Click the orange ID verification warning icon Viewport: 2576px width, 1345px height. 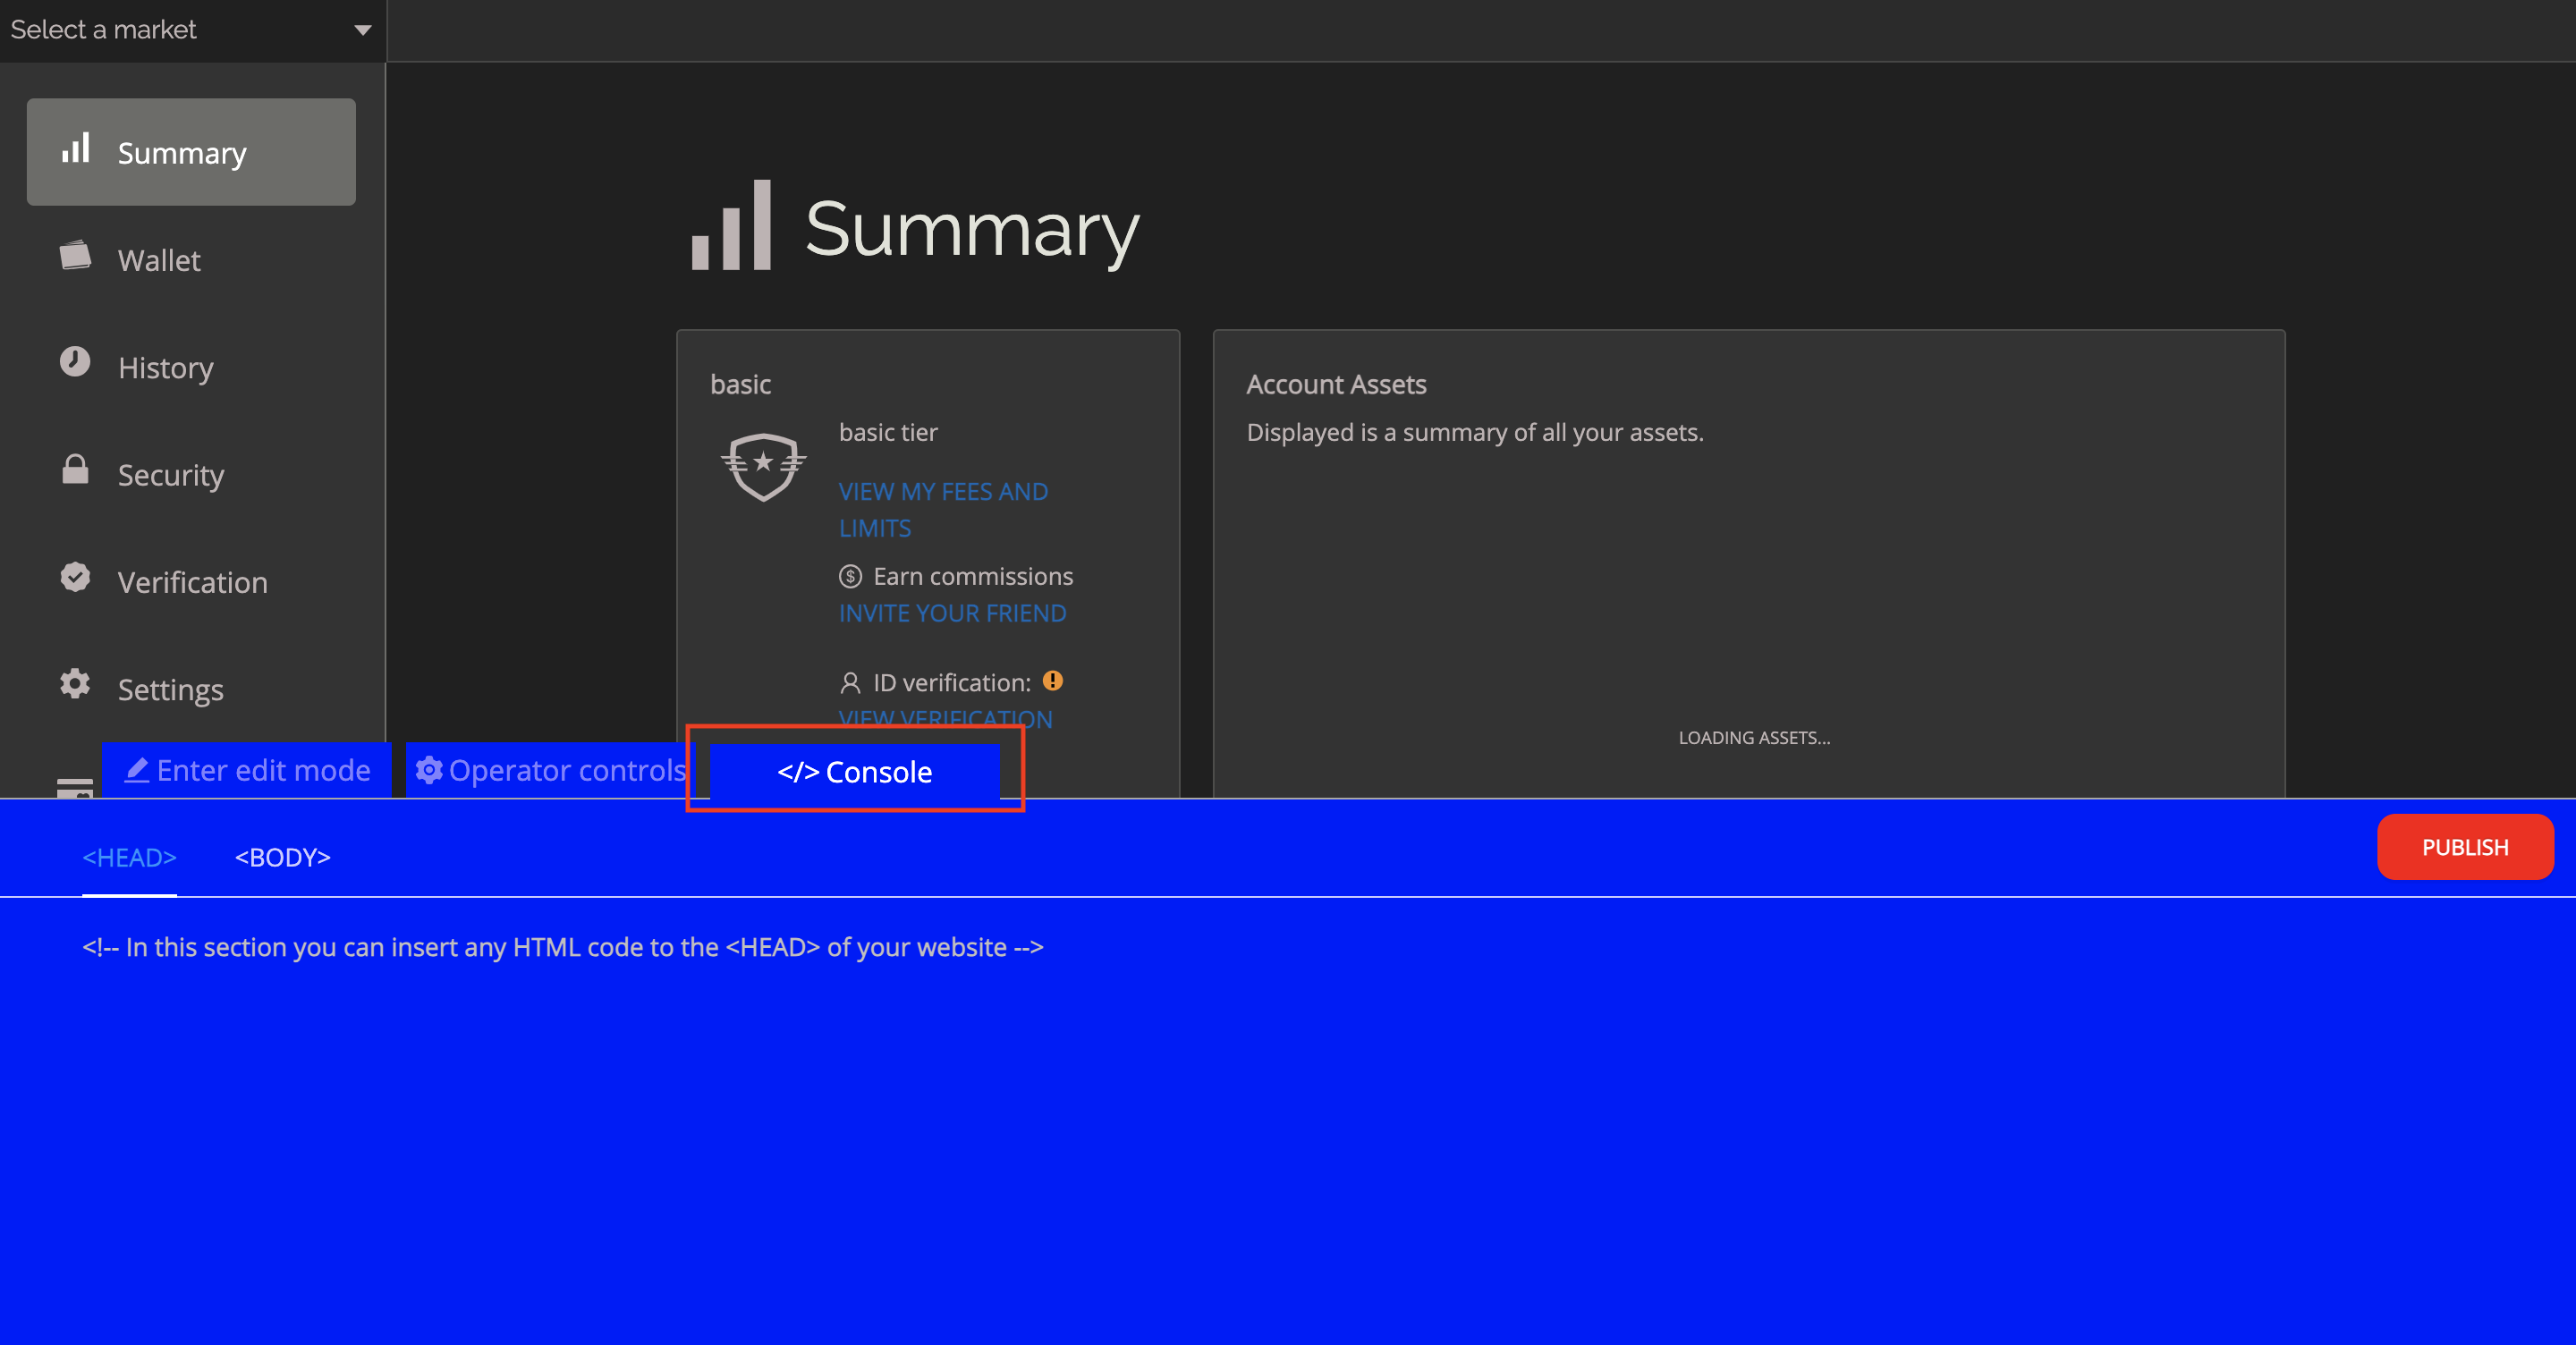click(x=1052, y=681)
